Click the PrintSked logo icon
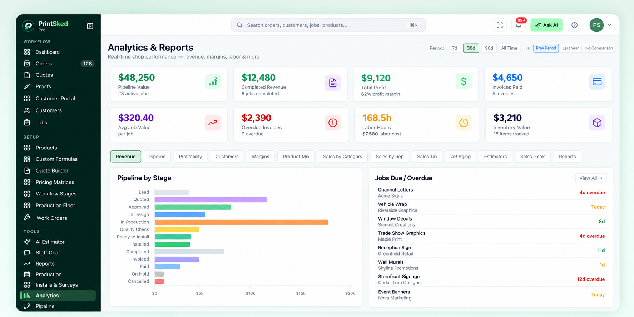Screen dimensions: 634x317 (28, 26)
